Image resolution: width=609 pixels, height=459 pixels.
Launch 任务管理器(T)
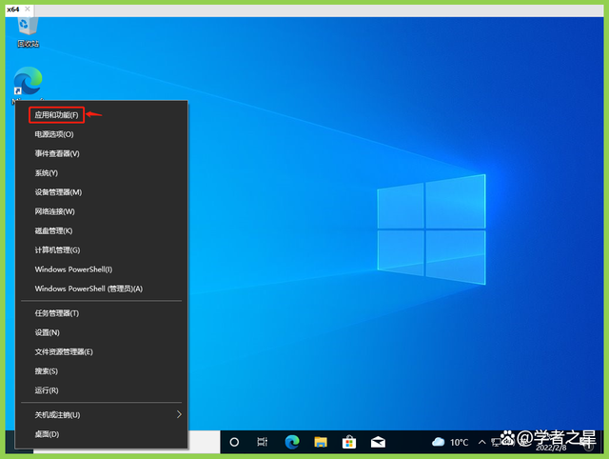[x=101, y=313]
